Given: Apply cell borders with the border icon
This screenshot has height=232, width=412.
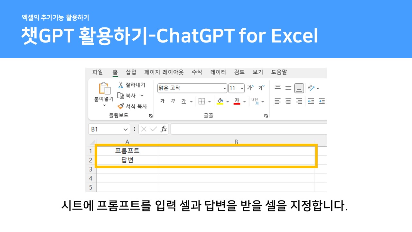Looking at the screenshot, I should 201,101.
